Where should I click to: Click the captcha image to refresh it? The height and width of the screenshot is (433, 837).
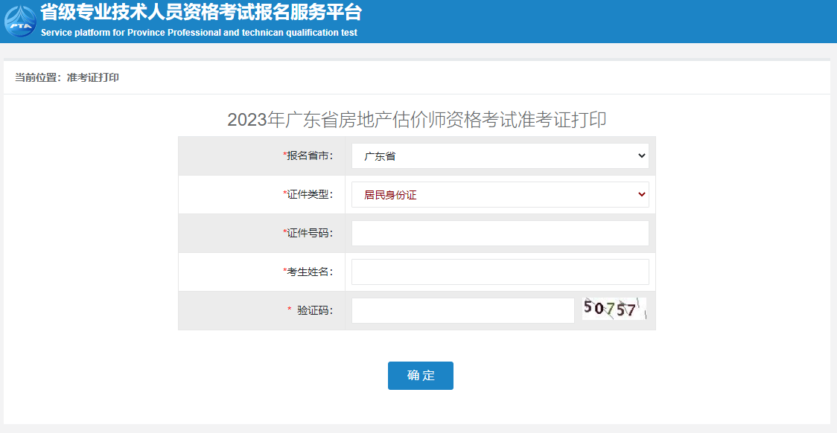tap(614, 308)
